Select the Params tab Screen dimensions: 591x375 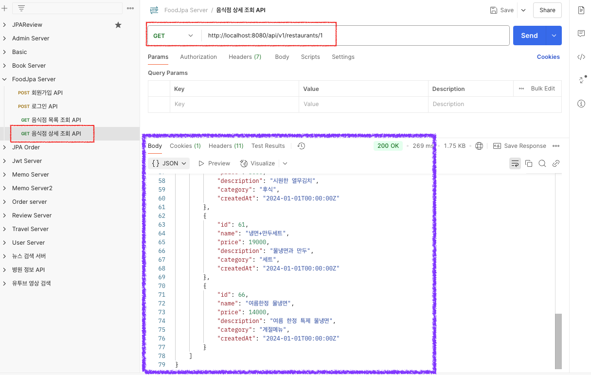point(158,57)
